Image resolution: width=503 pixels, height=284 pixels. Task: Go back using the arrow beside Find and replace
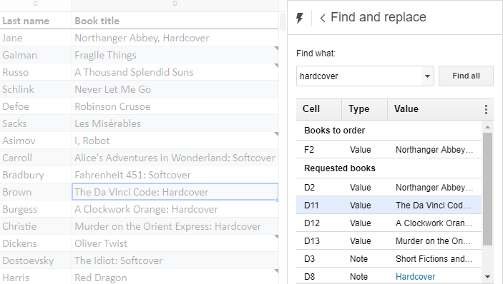[323, 19]
